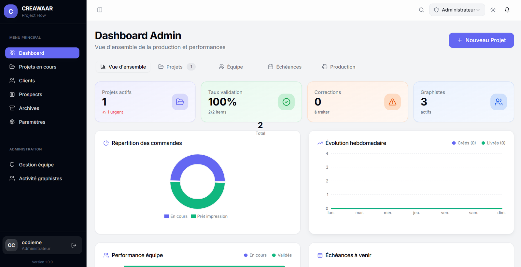Toggle Créés series in weekly chart legend
This screenshot has width=521, height=267.
(x=464, y=143)
